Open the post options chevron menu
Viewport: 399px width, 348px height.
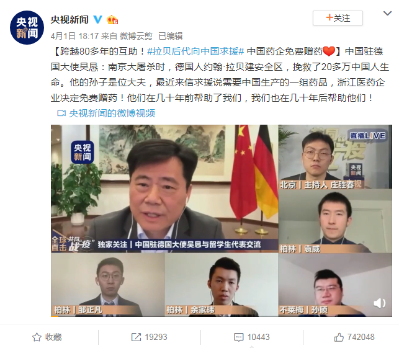387,13
